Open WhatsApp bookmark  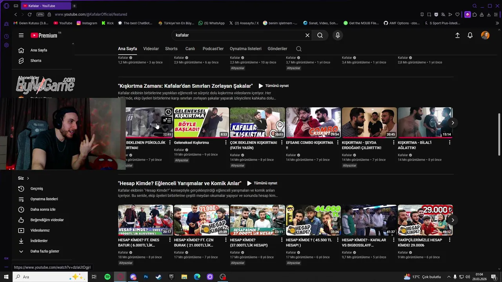211,23
